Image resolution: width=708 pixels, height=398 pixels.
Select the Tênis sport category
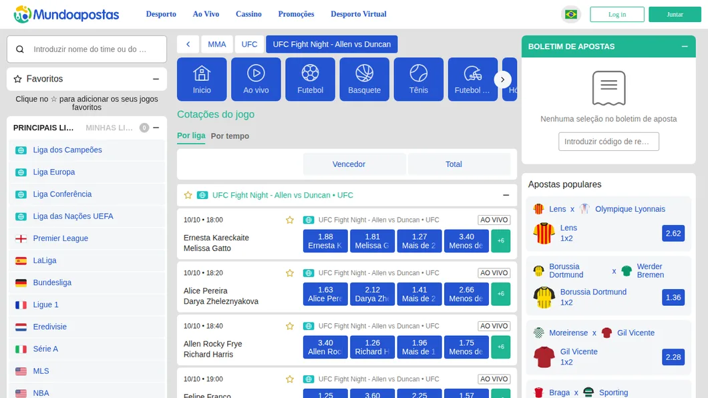coord(419,79)
